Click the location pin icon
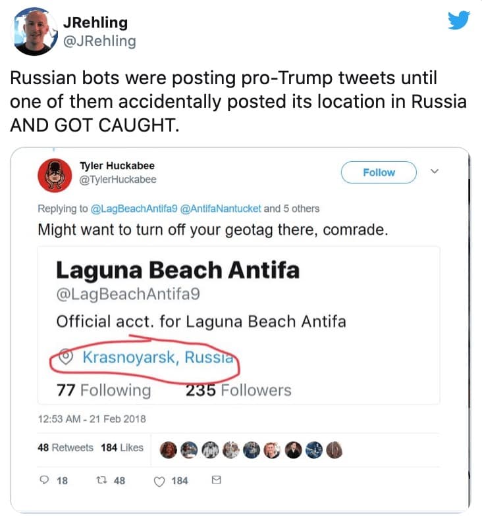 [x=66, y=358]
